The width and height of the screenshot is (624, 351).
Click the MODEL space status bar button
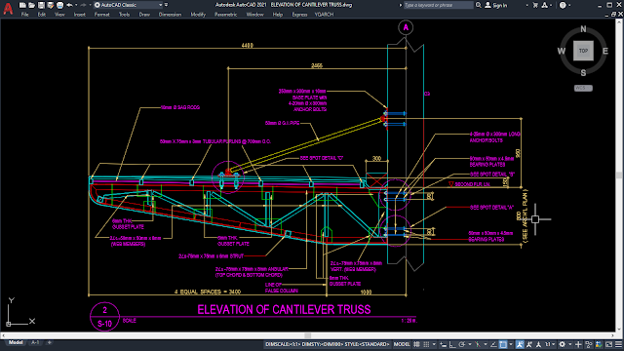tap(402, 344)
